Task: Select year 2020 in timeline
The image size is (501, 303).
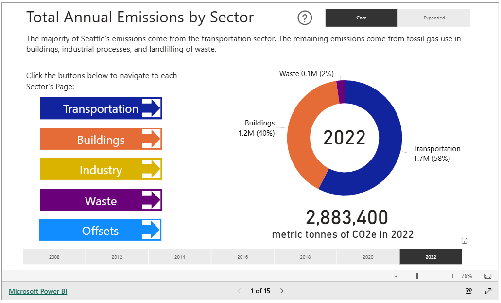Action: coord(368,257)
